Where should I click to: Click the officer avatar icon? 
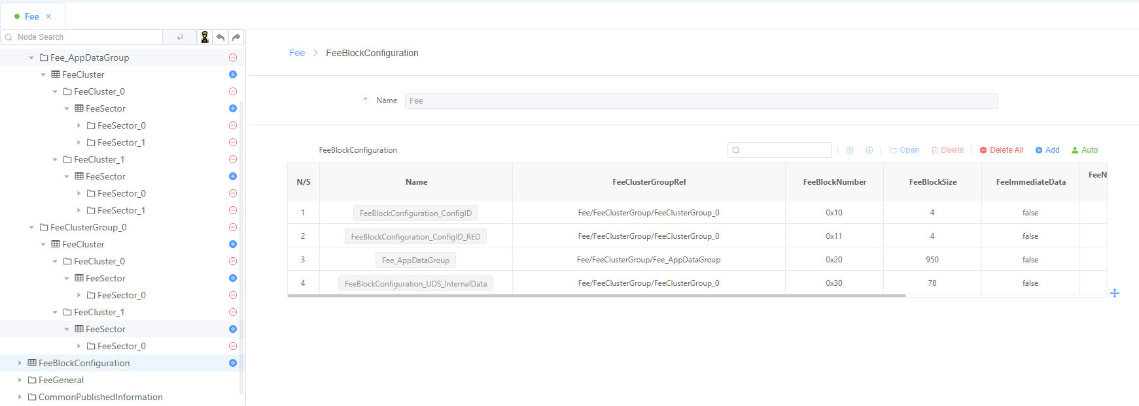(x=205, y=37)
